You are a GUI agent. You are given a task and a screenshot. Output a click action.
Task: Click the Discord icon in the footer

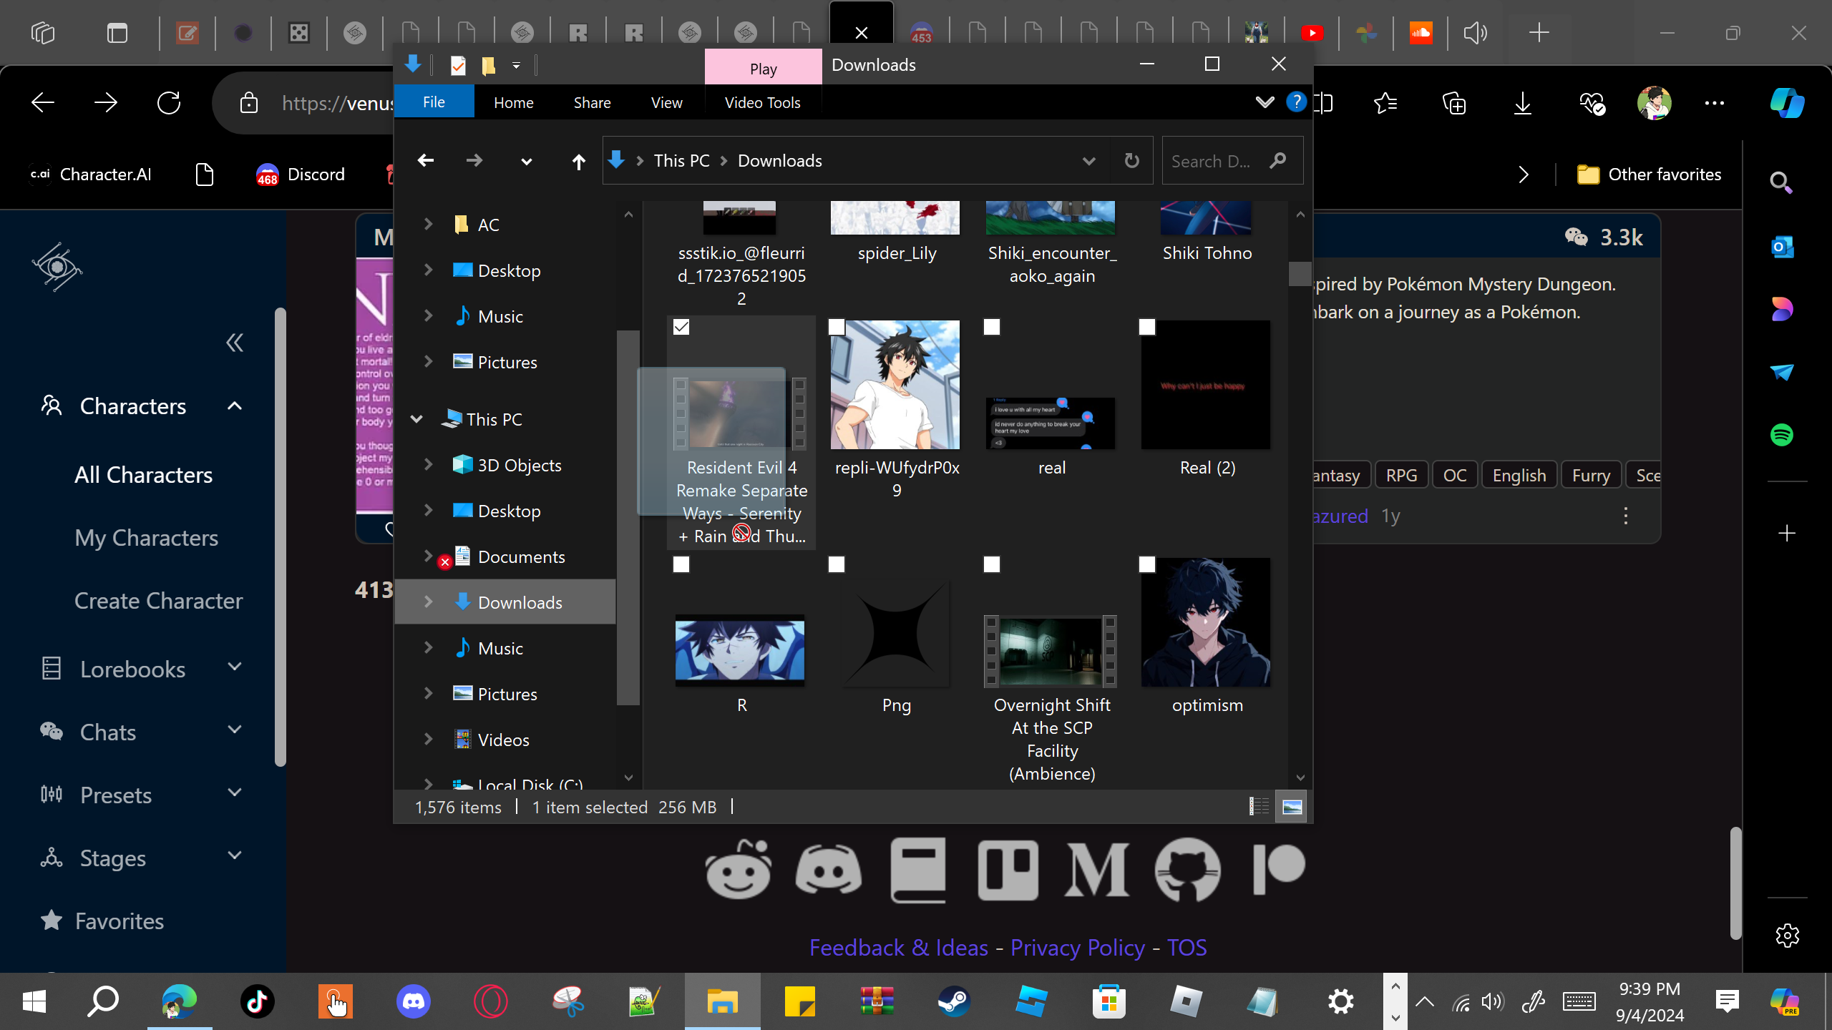click(x=829, y=869)
